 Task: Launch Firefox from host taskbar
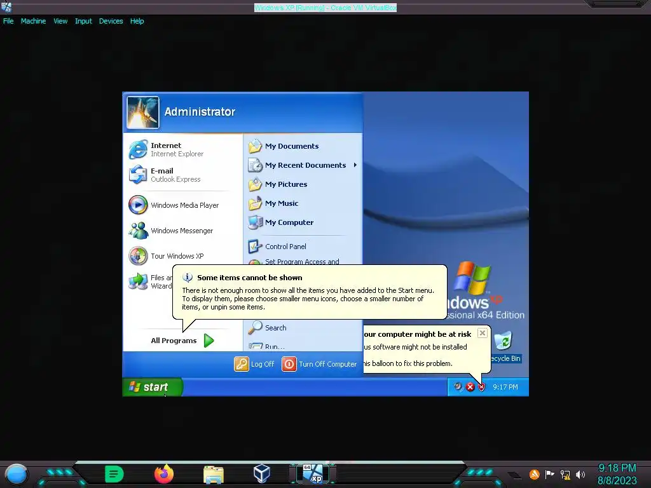pyautogui.click(x=164, y=474)
